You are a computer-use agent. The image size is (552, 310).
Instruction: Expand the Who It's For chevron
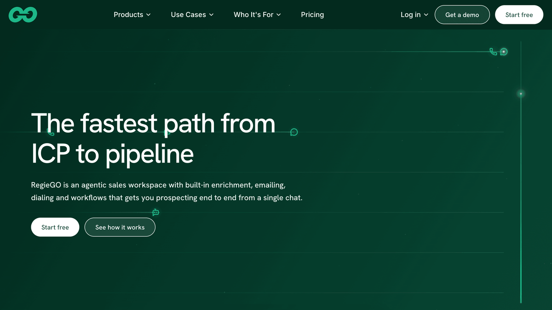pos(279,15)
